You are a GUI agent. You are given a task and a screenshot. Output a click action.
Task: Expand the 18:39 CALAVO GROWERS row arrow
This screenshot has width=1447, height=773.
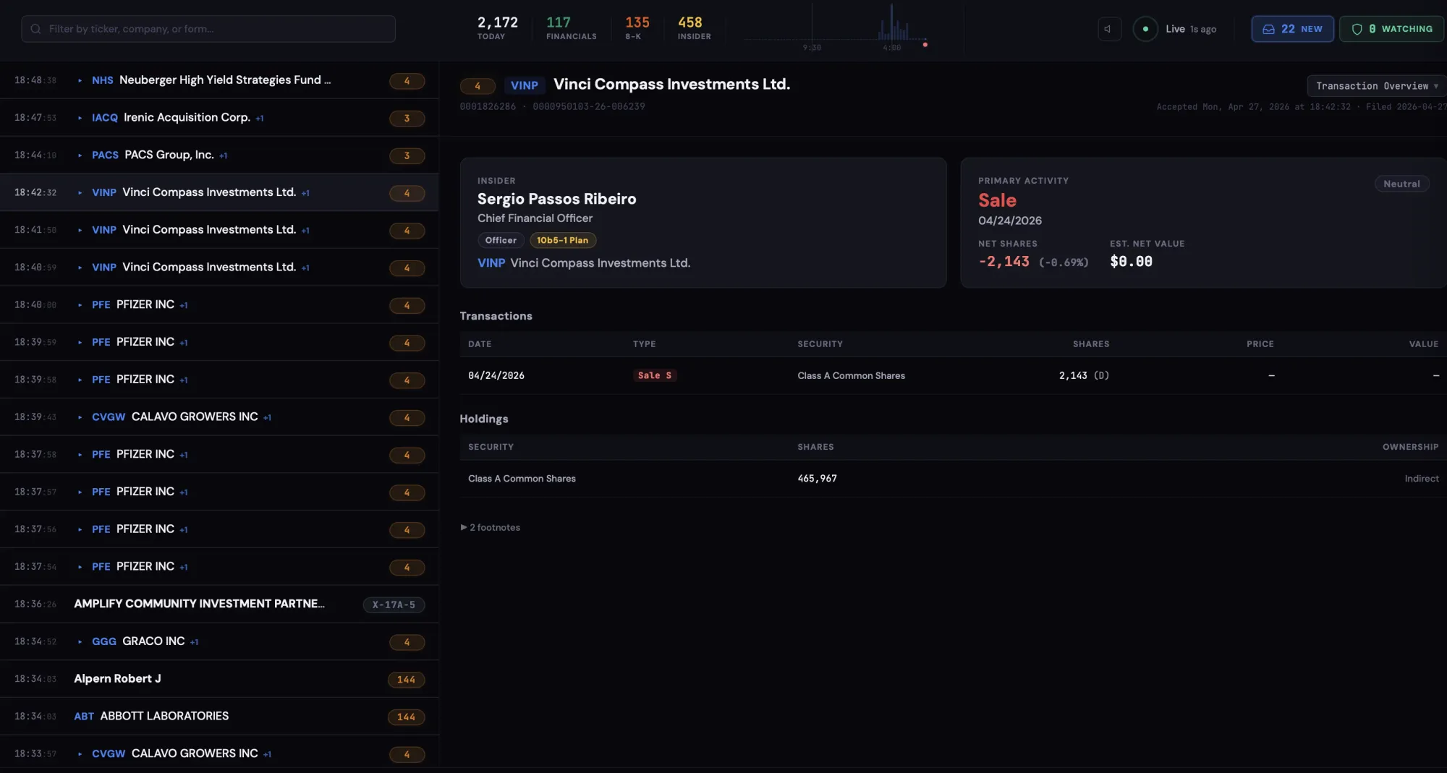click(80, 417)
